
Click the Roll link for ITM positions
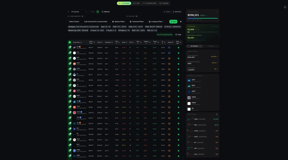click(x=216, y=69)
